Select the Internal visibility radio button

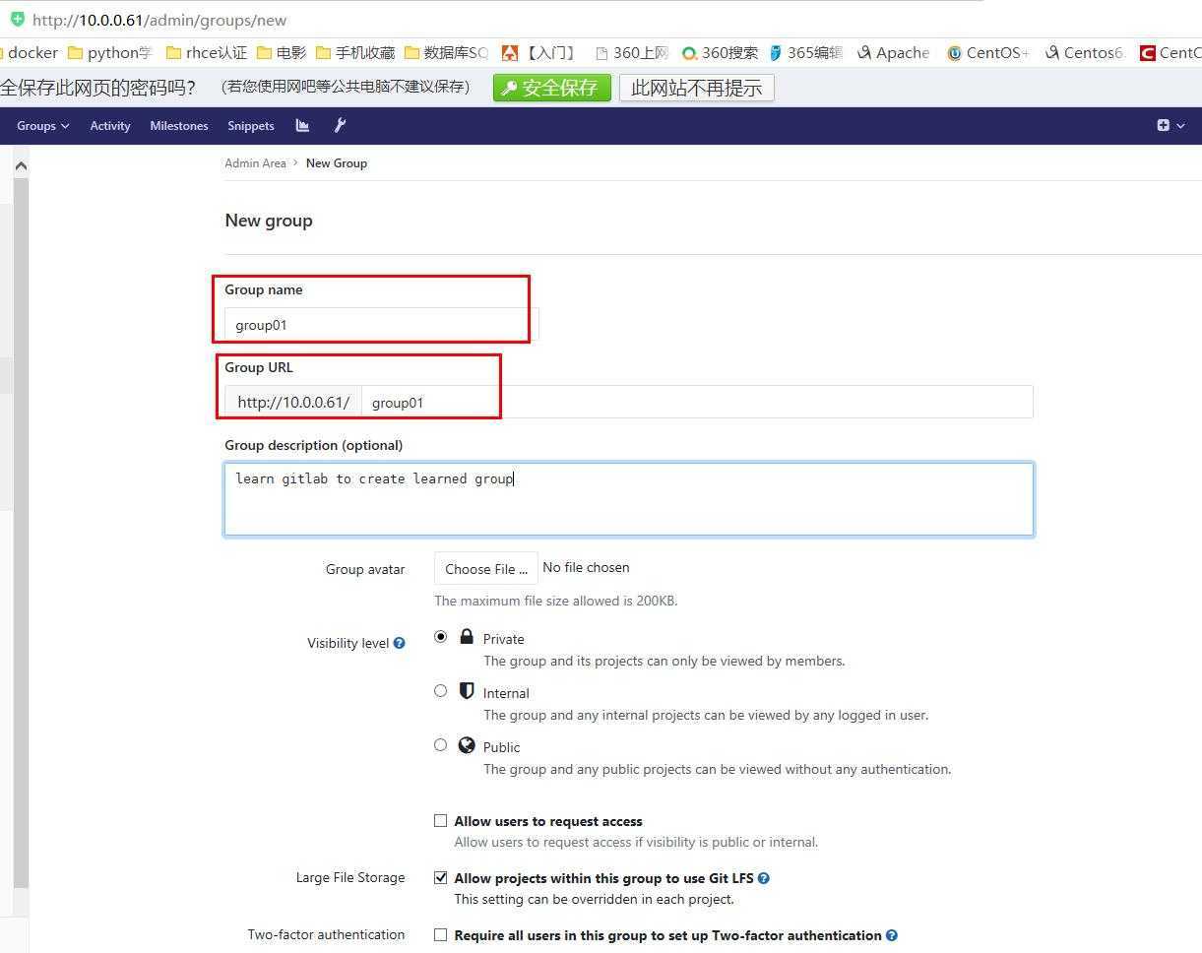(440, 691)
